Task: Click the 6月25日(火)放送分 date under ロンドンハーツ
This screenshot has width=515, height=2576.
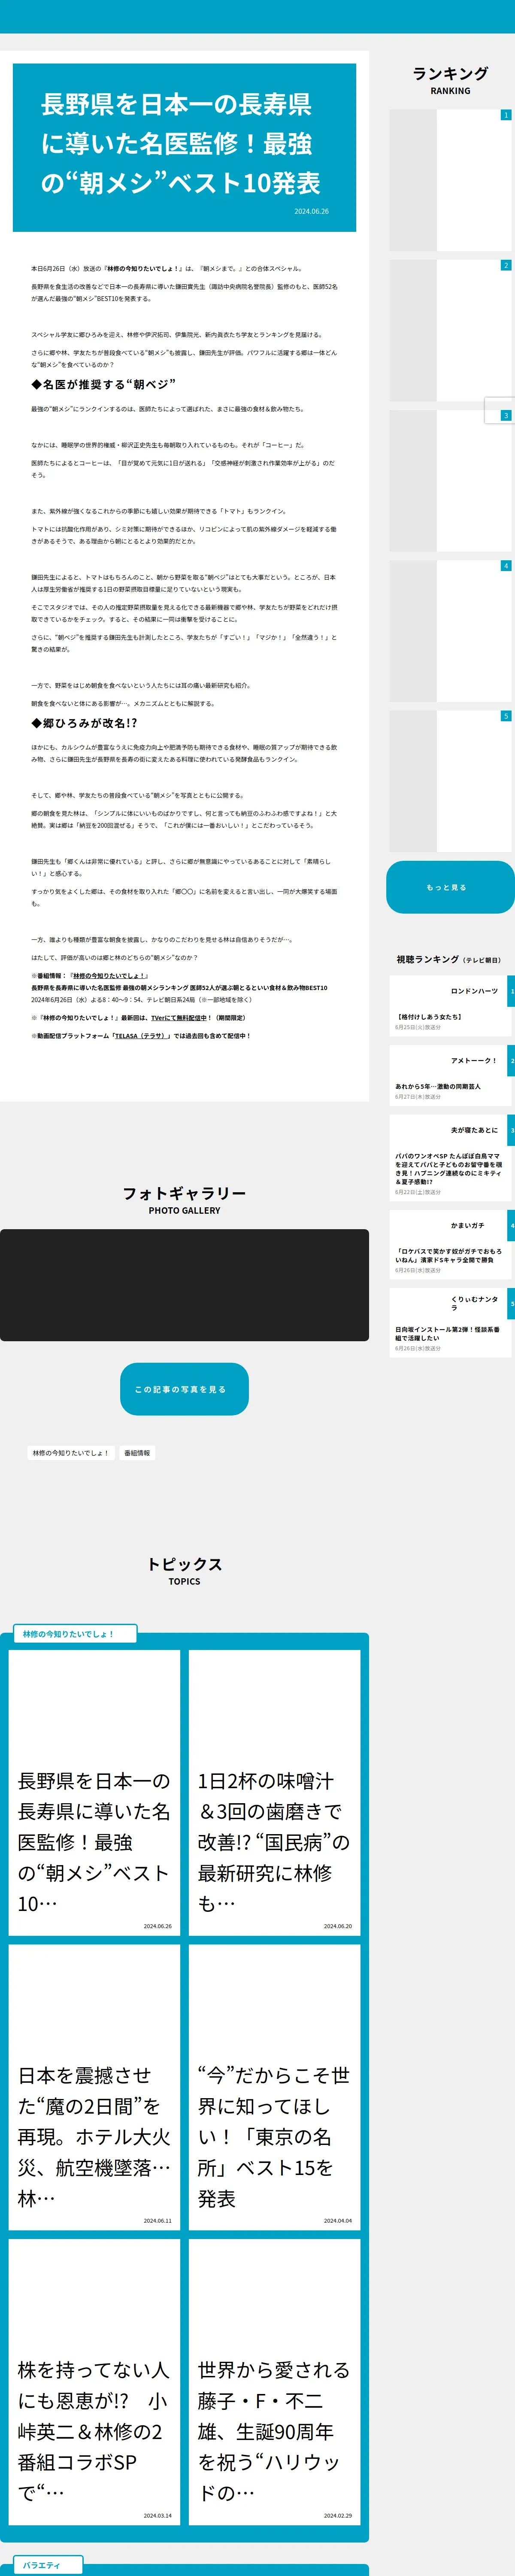Action: pos(417,1027)
